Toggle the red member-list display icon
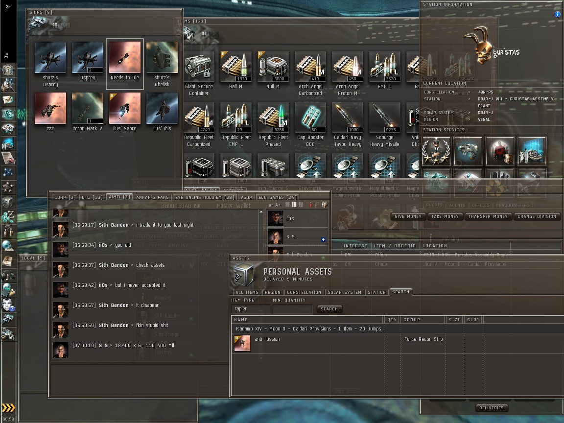 point(311,205)
